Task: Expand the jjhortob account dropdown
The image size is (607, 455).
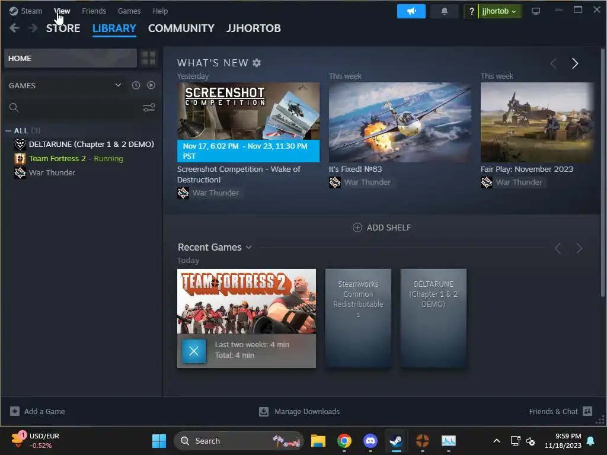Action: pos(499,11)
